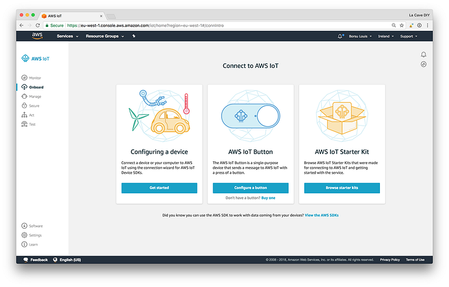Open the Act section

tap(31, 115)
